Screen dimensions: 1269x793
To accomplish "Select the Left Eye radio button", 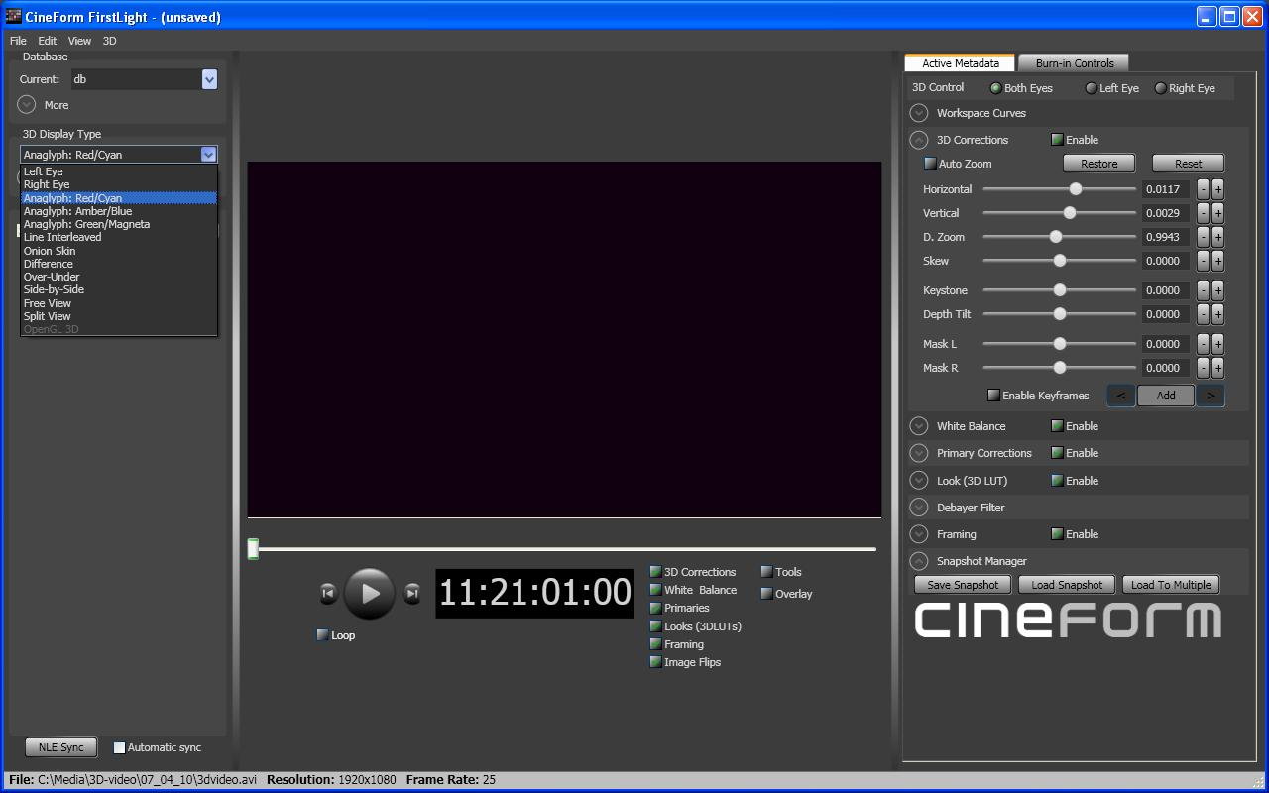I will [1091, 88].
